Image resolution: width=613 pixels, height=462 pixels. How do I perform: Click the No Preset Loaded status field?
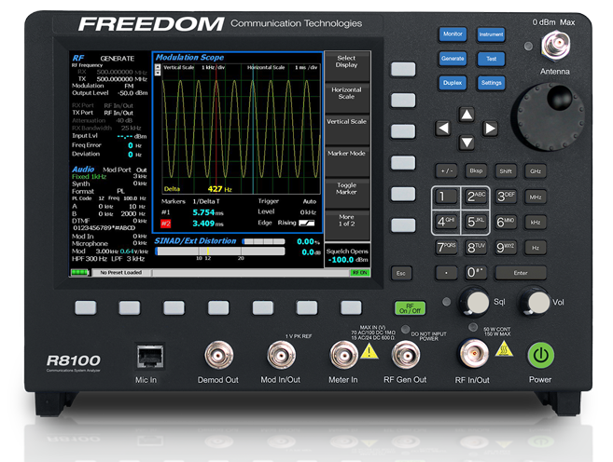click(120, 272)
